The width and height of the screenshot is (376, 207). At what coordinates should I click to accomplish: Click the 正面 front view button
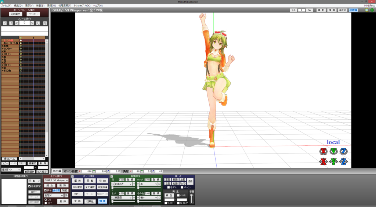click(x=167, y=179)
